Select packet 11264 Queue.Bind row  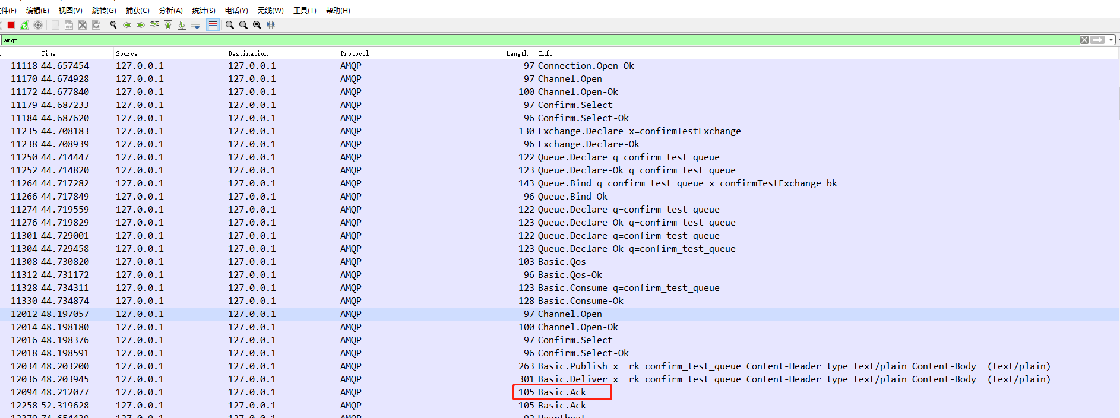tap(559, 183)
